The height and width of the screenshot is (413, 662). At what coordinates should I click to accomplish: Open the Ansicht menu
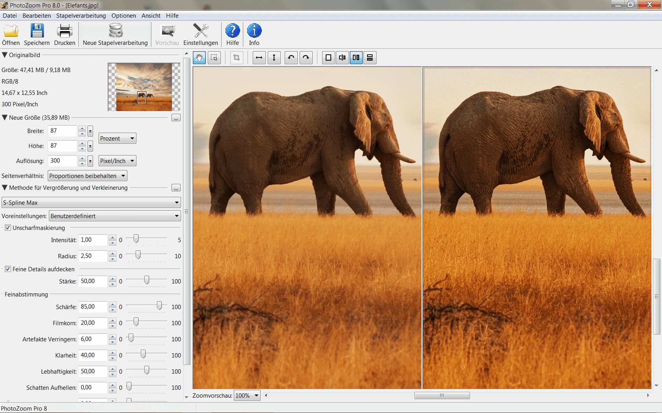tap(151, 16)
